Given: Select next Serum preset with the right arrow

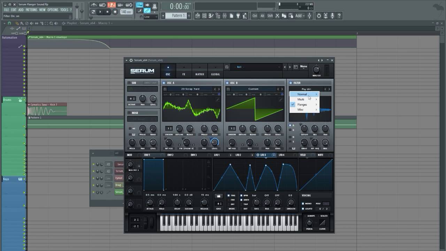Looking at the screenshot, I should (x=289, y=67).
